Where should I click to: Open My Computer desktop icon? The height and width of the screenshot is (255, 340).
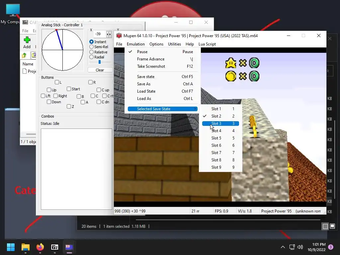[12, 14]
